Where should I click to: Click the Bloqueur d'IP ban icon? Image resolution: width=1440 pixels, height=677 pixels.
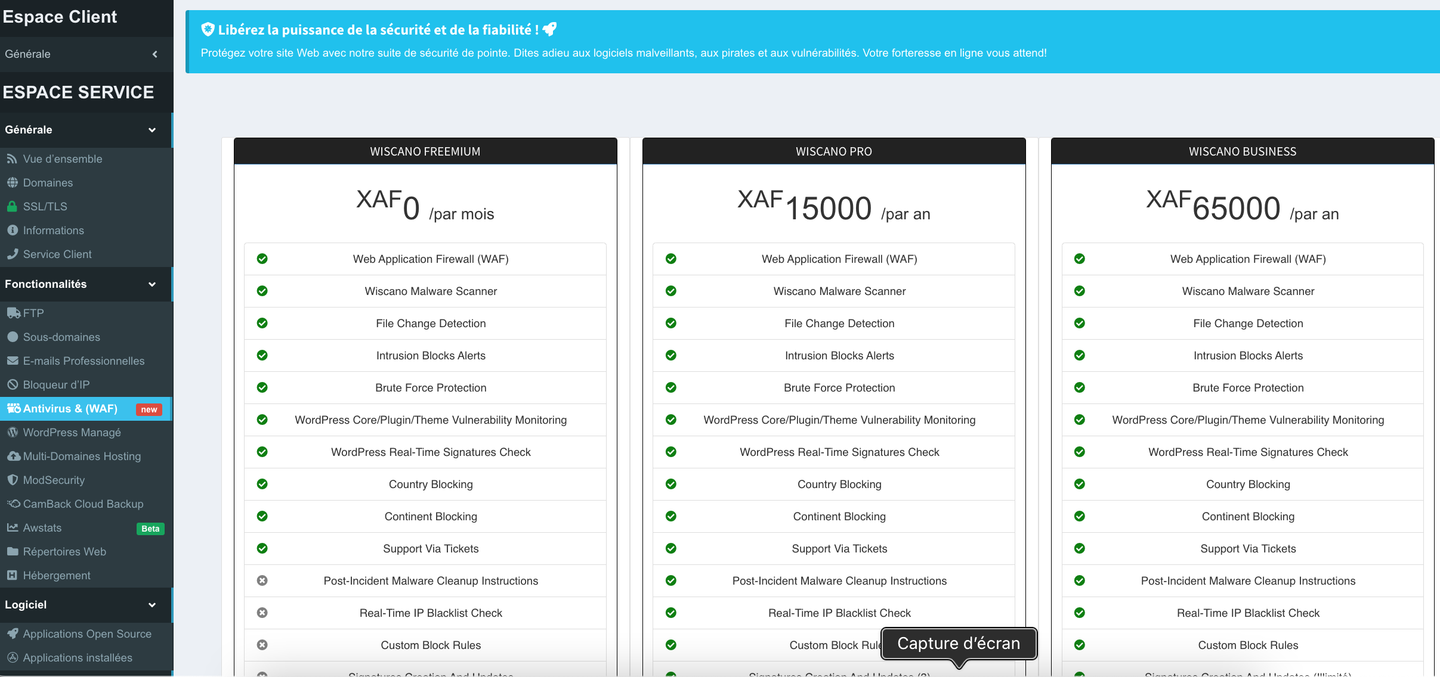point(12,385)
